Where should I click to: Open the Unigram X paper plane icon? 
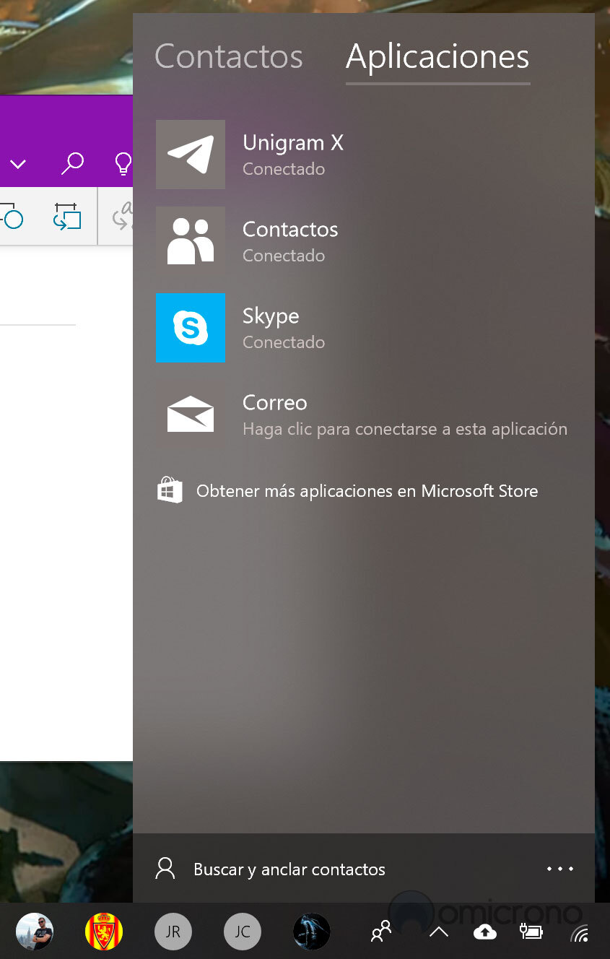pyautogui.click(x=191, y=155)
